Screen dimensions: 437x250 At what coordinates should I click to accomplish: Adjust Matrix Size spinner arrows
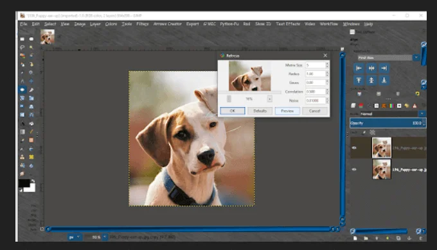click(x=327, y=65)
